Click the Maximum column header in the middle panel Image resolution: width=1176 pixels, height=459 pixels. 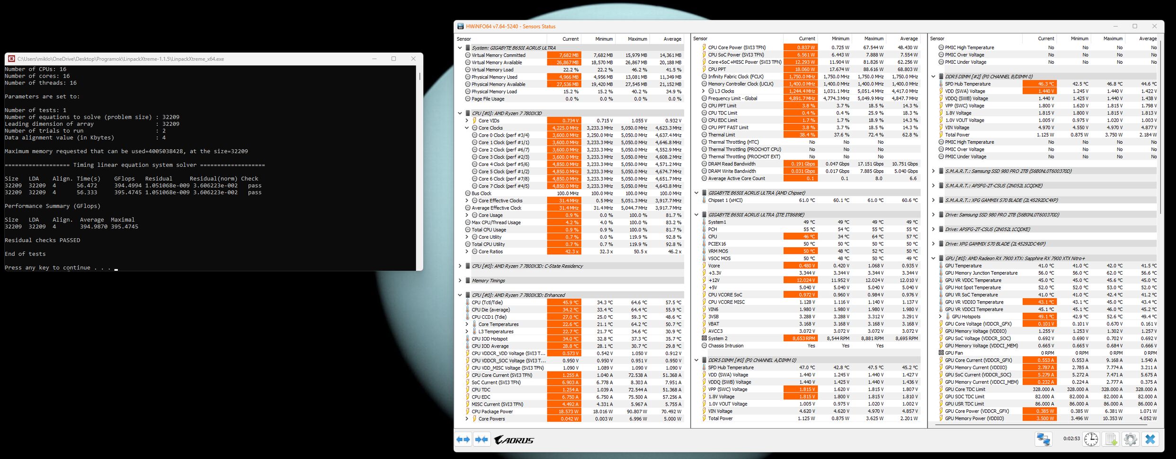(869, 39)
